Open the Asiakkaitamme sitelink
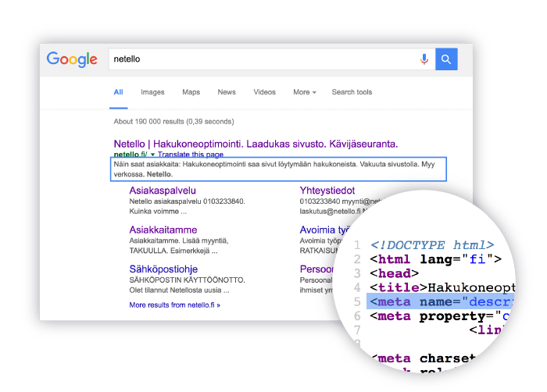The image size is (547, 392). (x=163, y=230)
